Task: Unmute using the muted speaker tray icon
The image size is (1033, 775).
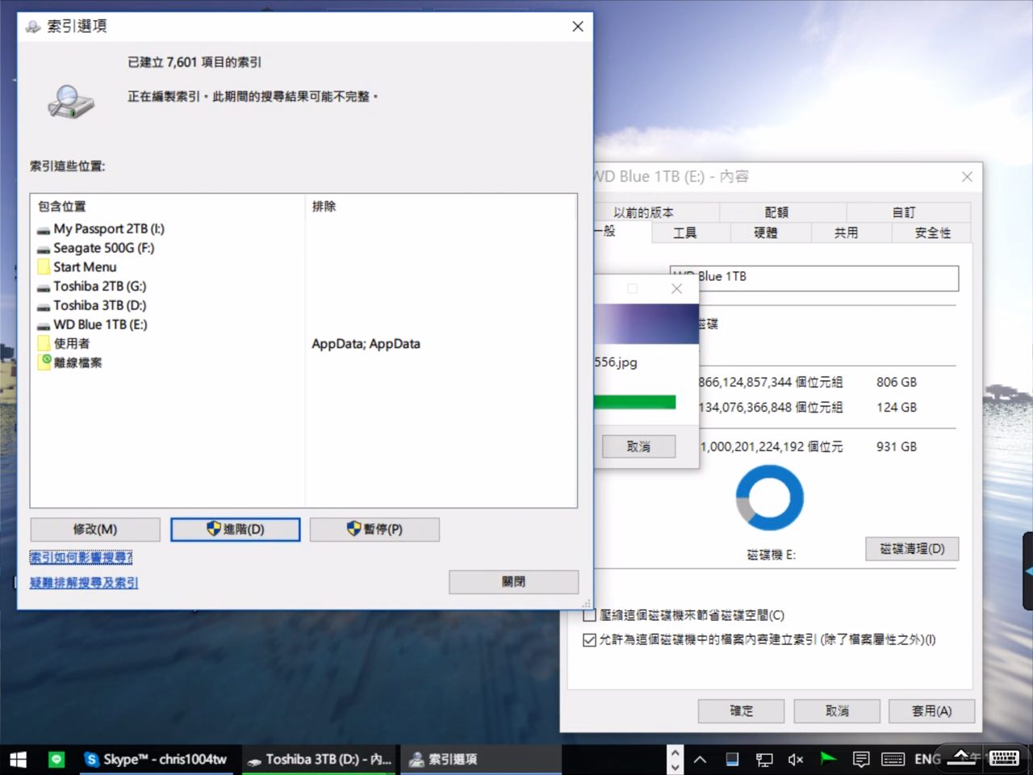Action: click(x=796, y=760)
